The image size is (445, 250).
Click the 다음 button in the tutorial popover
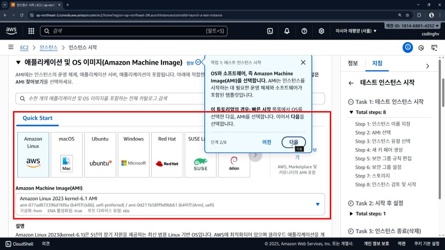(x=294, y=142)
